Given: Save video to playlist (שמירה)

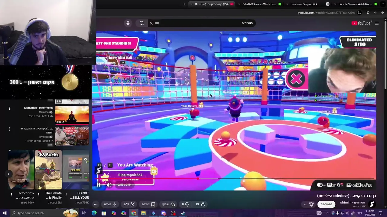Looking at the screenshot, I should [x=149, y=204].
